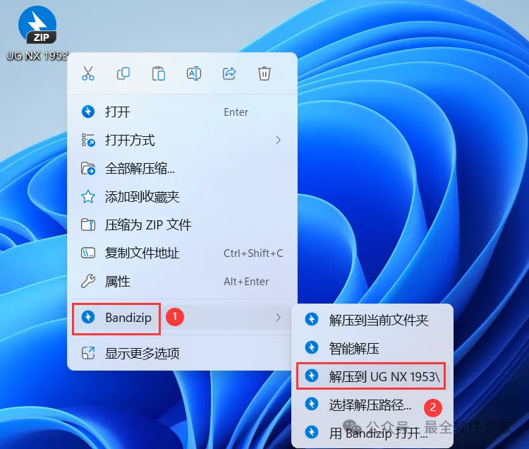Select 解压到 UG NX 1953\ option
This screenshot has width=529, height=449.
point(372,376)
